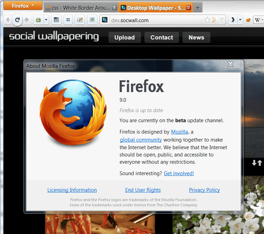Close the About Mozilla Firefox dialog
Viewport: 264px width, 234px height.
[x=230, y=64]
